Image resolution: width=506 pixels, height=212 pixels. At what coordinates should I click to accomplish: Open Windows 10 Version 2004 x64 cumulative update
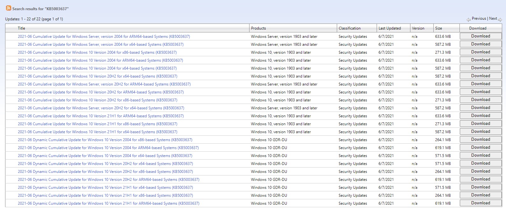click(x=97, y=68)
